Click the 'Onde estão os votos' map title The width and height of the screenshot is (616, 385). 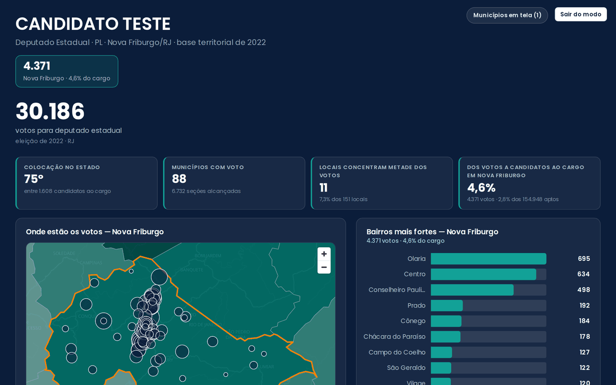click(95, 232)
